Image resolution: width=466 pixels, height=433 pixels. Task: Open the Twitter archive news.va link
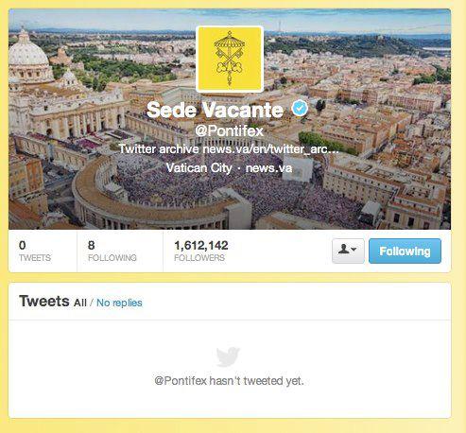pyautogui.click(x=229, y=149)
